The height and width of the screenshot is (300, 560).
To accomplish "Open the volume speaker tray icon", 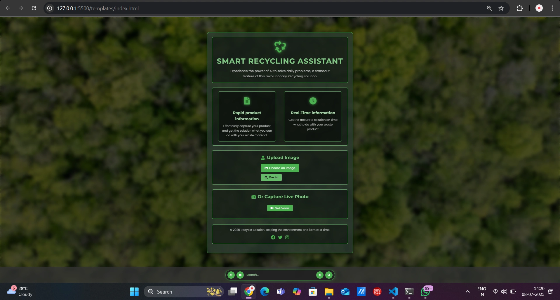I will pos(504,292).
